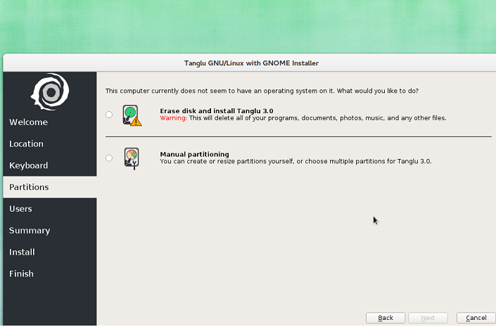Click the erase disk warning drive icon
Viewport: 496px width, 327px height.
(x=132, y=115)
